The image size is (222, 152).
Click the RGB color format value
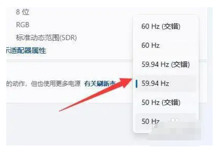23,25
